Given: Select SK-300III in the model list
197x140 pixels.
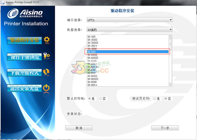Looking at the screenshot, I should [128, 43].
